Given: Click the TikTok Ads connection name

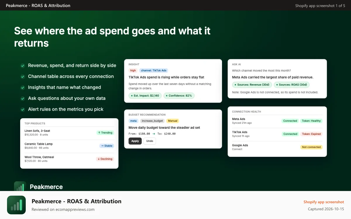Looking at the screenshot, I should click(240, 132).
